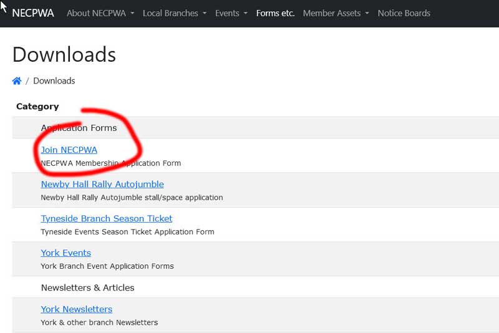Click the Application Forms category row

click(x=256, y=128)
